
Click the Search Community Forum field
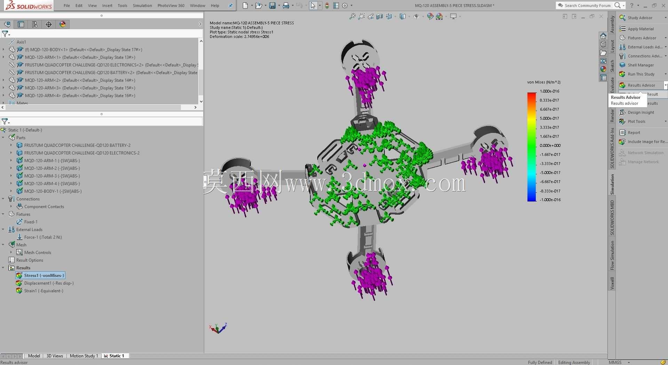pos(587,6)
